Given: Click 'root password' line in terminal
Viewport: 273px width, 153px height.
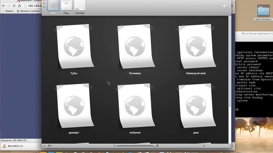Looking at the screenshot, I should [247, 61].
